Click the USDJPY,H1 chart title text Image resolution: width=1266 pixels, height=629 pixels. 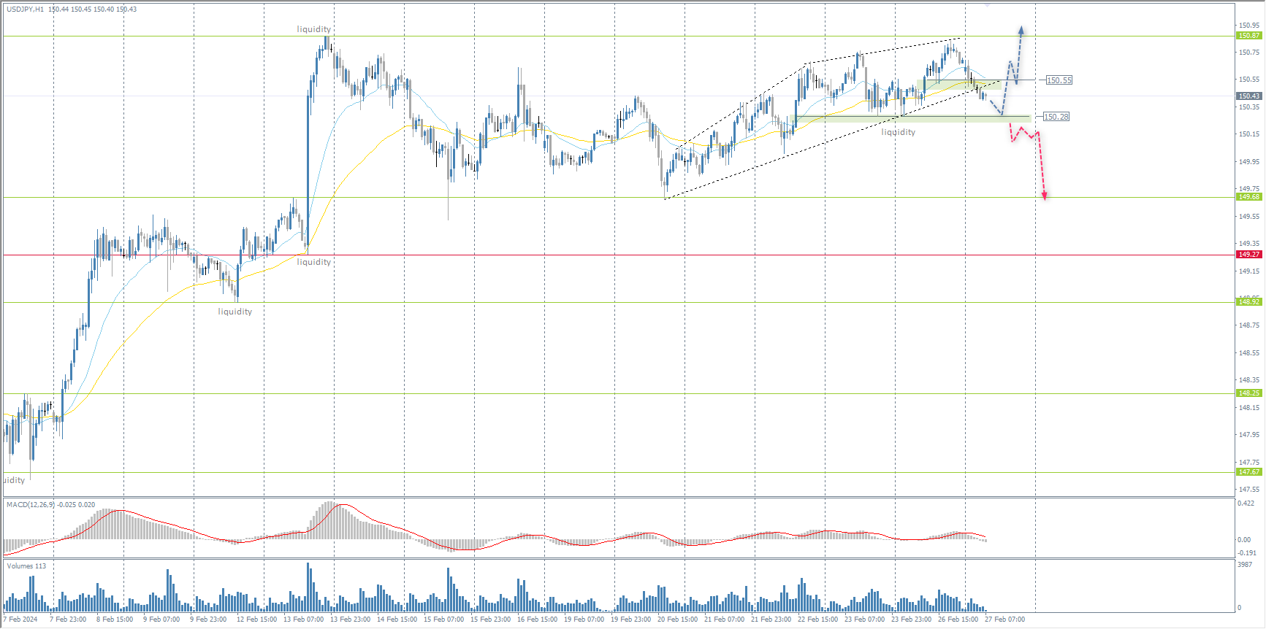25,9
